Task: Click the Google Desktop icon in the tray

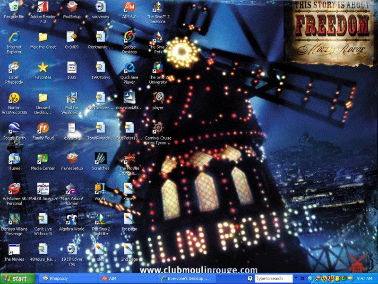Action: coord(343,277)
